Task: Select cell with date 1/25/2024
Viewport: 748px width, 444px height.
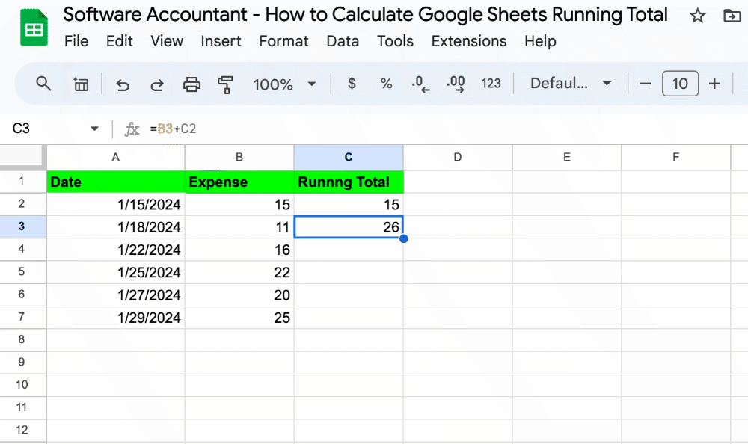Action: click(115, 272)
